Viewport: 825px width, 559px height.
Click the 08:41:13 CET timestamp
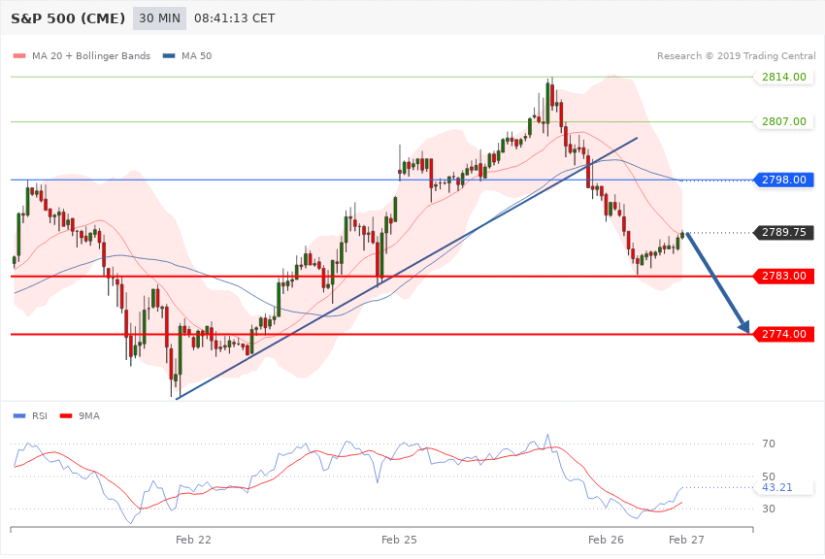click(x=234, y=18)
